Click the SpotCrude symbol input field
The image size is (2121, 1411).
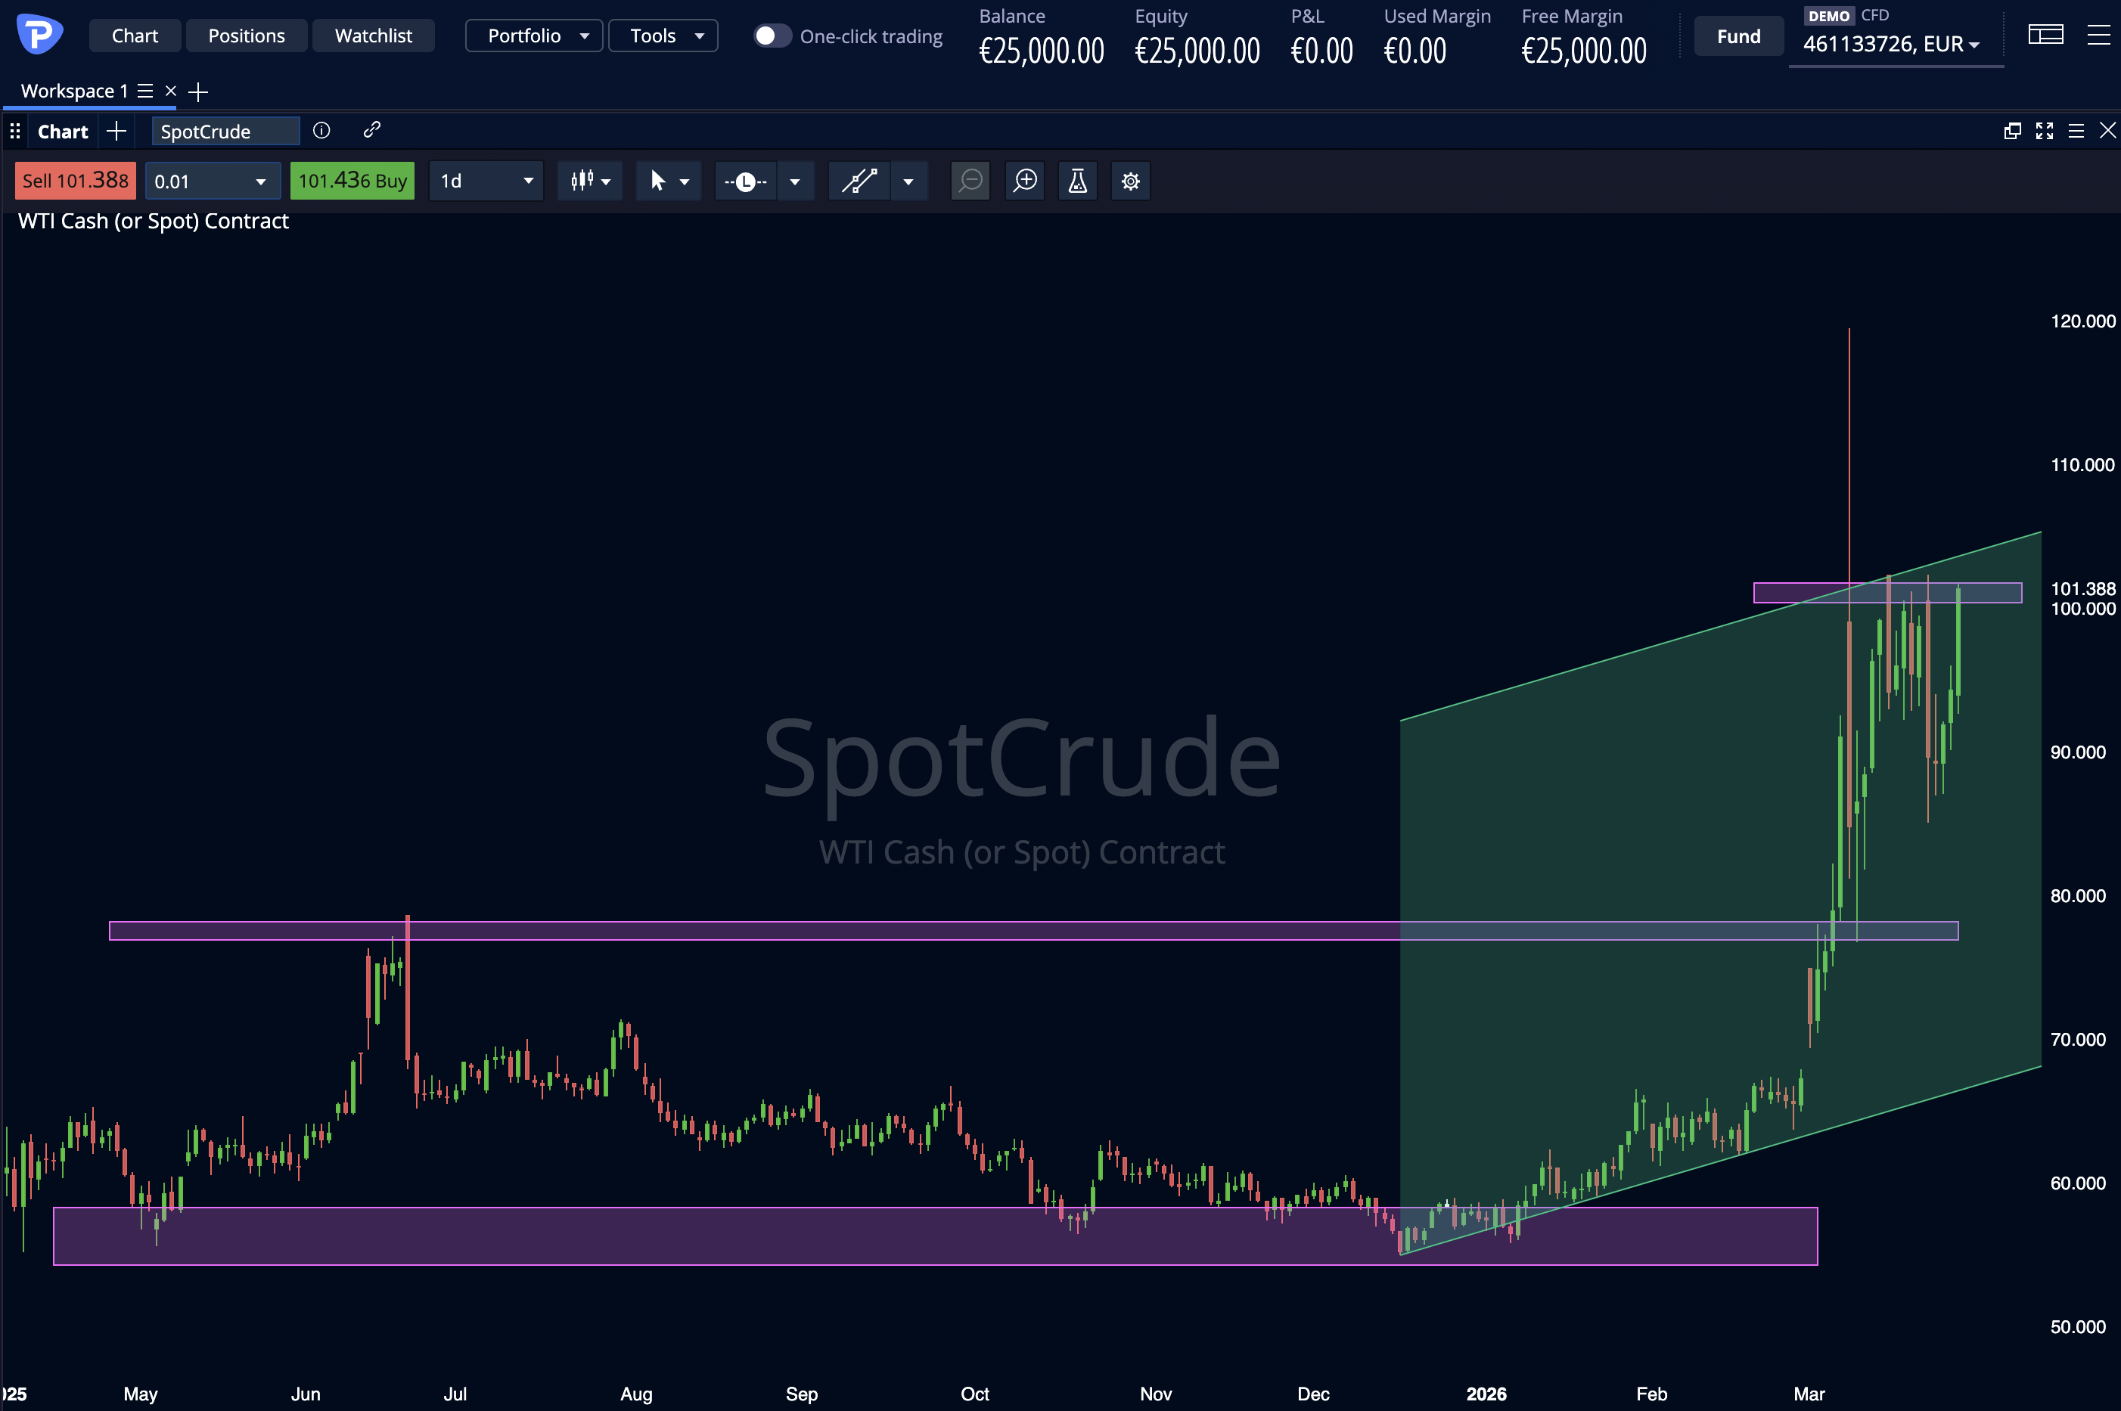(225, 132)
